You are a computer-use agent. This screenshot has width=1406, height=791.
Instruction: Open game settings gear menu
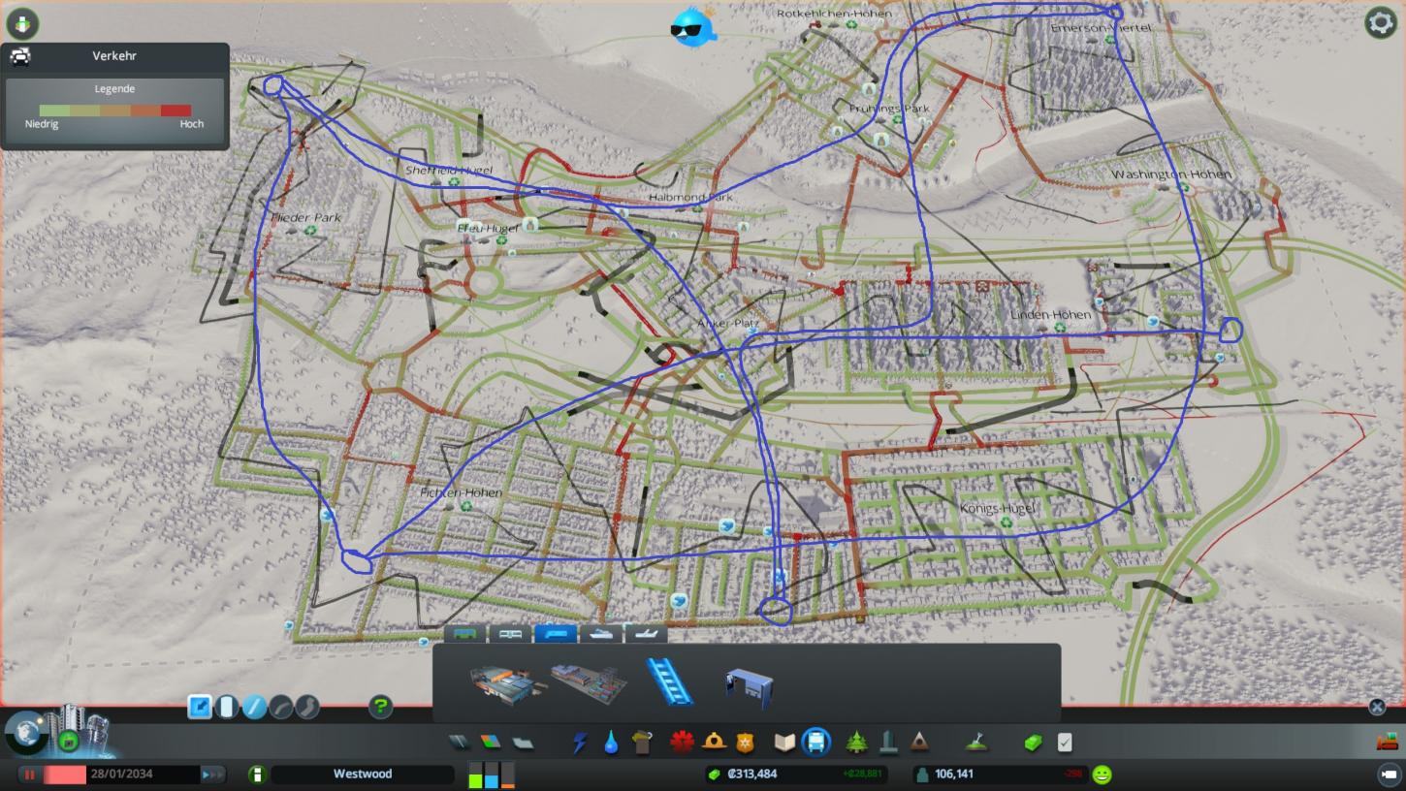point(1380,22)
